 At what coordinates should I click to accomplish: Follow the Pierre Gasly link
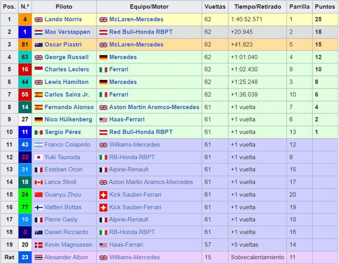[61, 220]
